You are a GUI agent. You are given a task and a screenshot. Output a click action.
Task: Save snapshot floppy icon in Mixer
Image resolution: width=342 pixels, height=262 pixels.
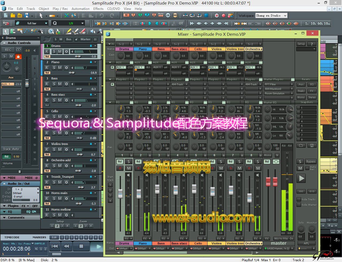(312, 146)
